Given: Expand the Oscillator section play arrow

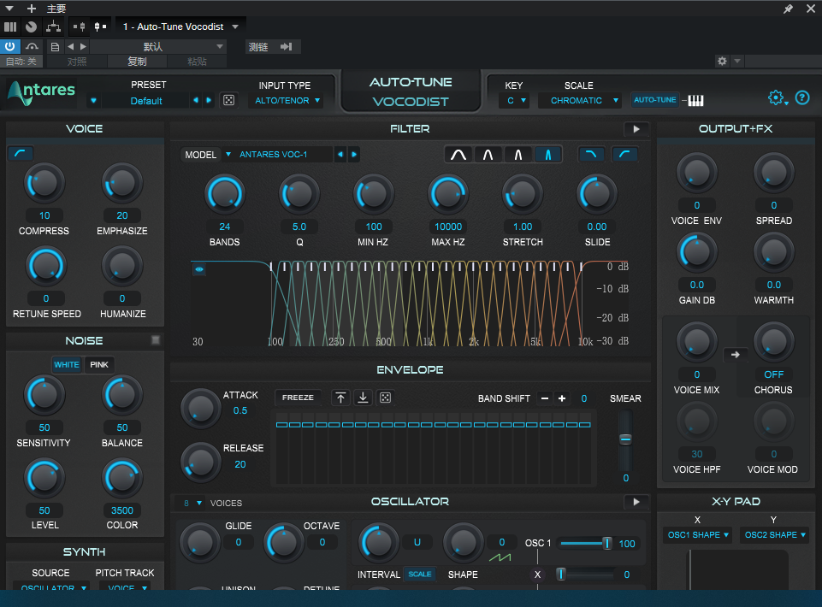Looking at the screenshot, I should pos(636,502).
